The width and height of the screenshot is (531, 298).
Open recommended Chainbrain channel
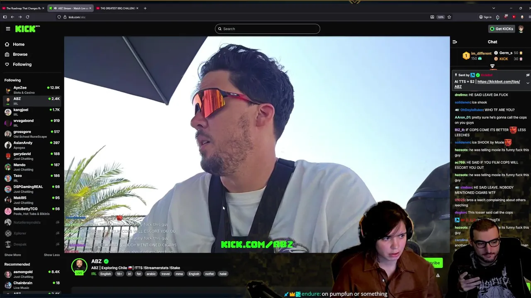[x=32, y=285]
